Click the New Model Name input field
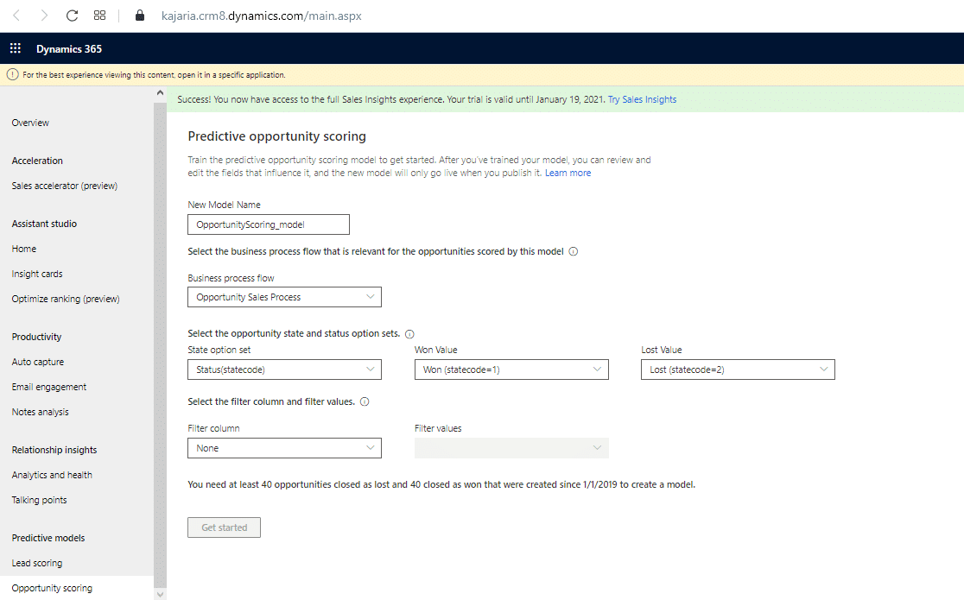964x600 pixels. pyautogui.click(x=269, y=224)
